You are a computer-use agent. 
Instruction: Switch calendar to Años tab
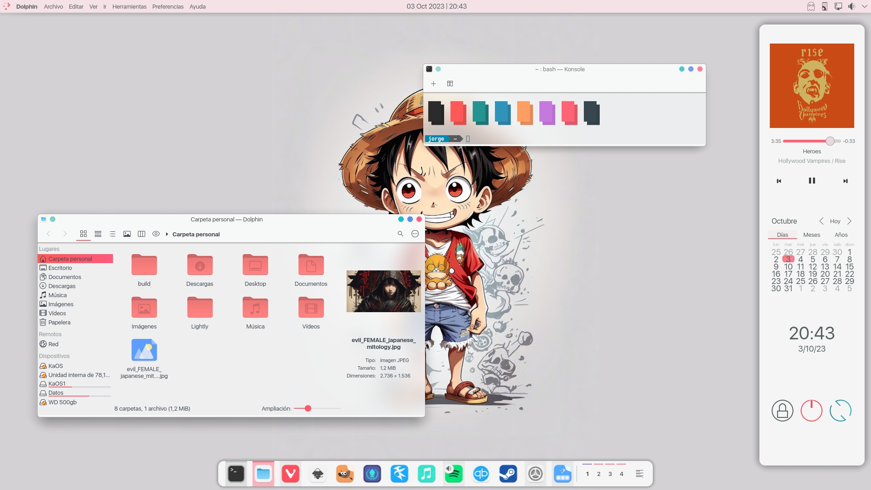point(841,235)
